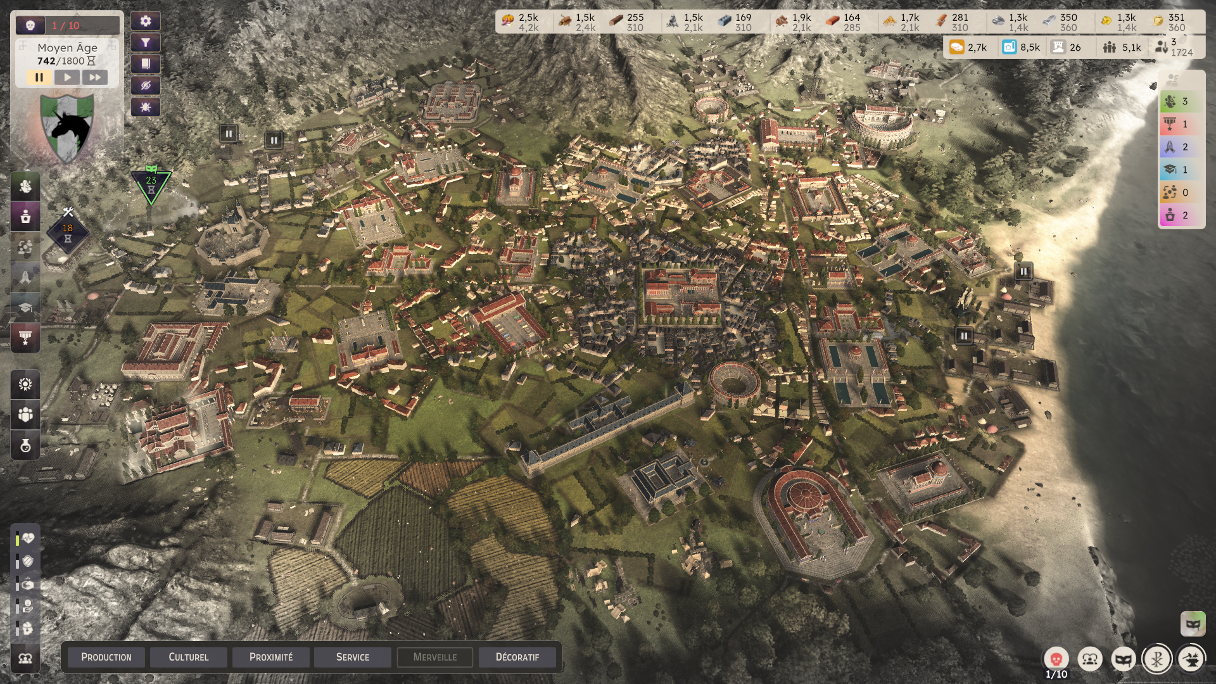Click the bug report icon

point(146,107)
